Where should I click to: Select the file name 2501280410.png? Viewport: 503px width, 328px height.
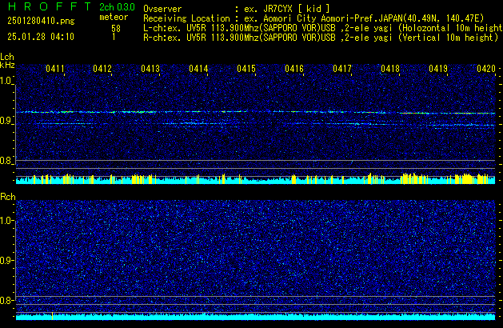[x=41, y=21]
